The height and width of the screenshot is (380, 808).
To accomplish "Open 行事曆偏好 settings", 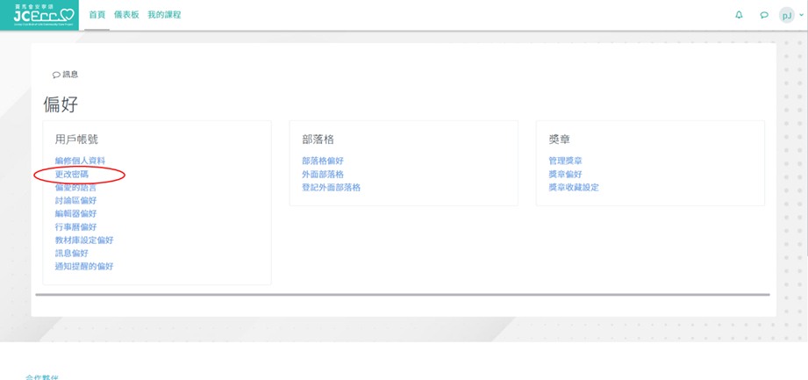I will (75, 226).
